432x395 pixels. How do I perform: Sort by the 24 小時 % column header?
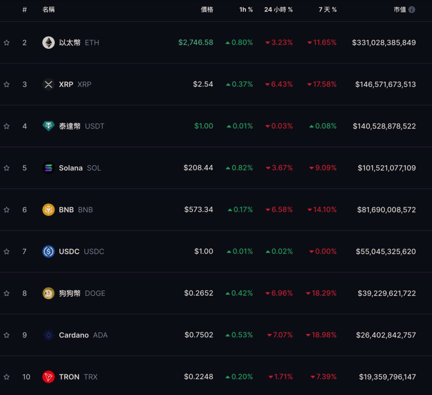point(278,10)
